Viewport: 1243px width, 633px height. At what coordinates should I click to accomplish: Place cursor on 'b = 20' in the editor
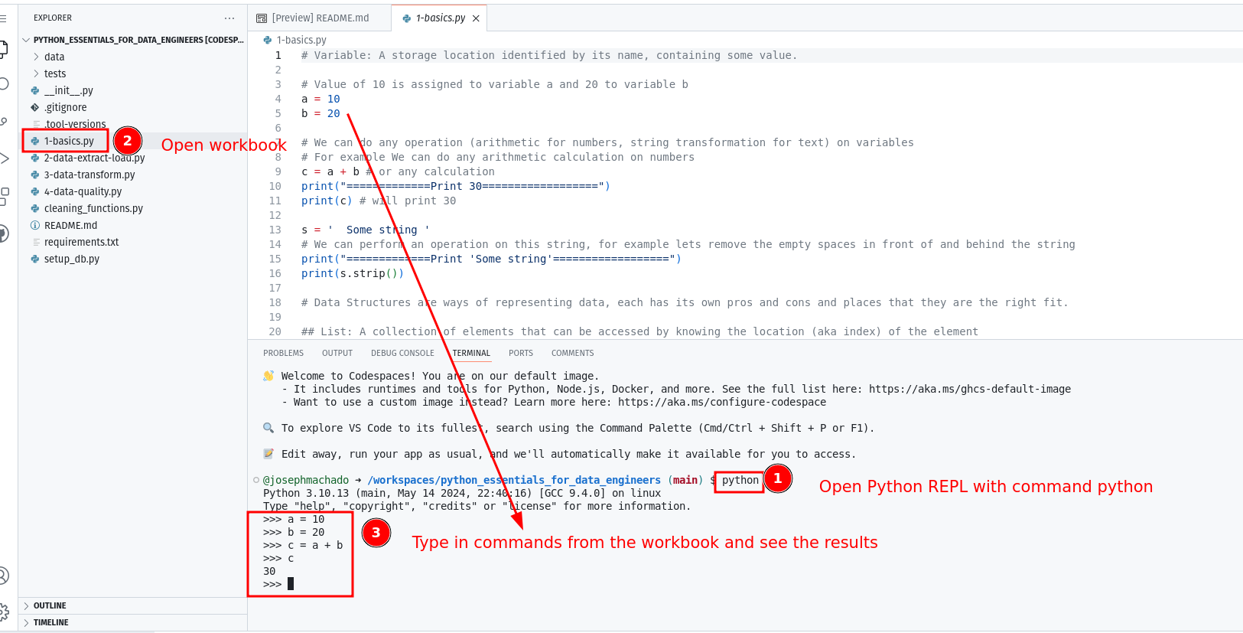(x=321, y=113)
